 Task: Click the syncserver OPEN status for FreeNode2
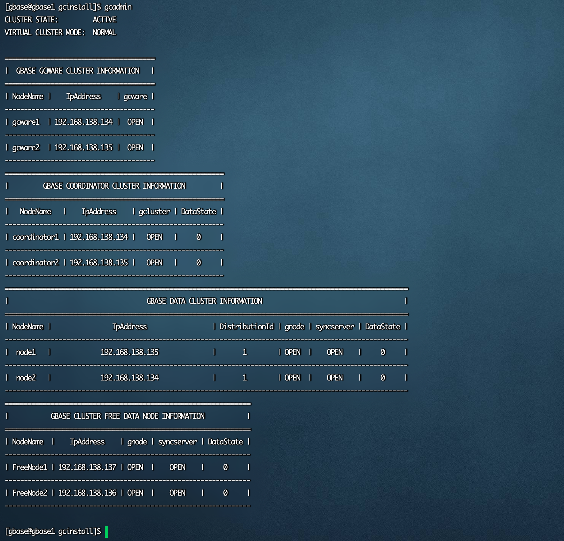pos(177,493)
